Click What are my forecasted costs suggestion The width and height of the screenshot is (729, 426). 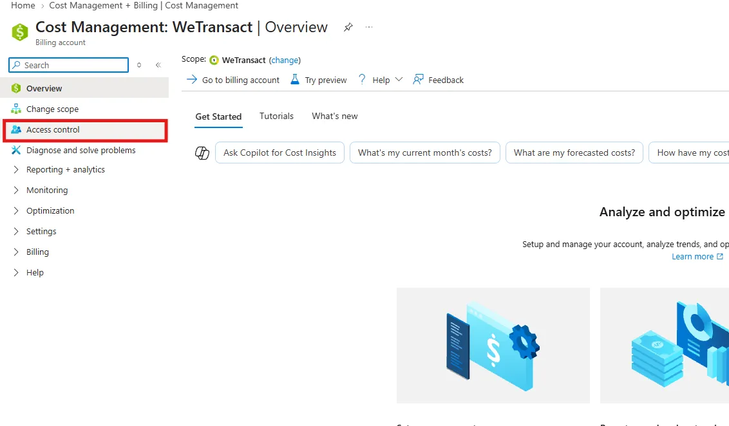(x=574, y=153)
